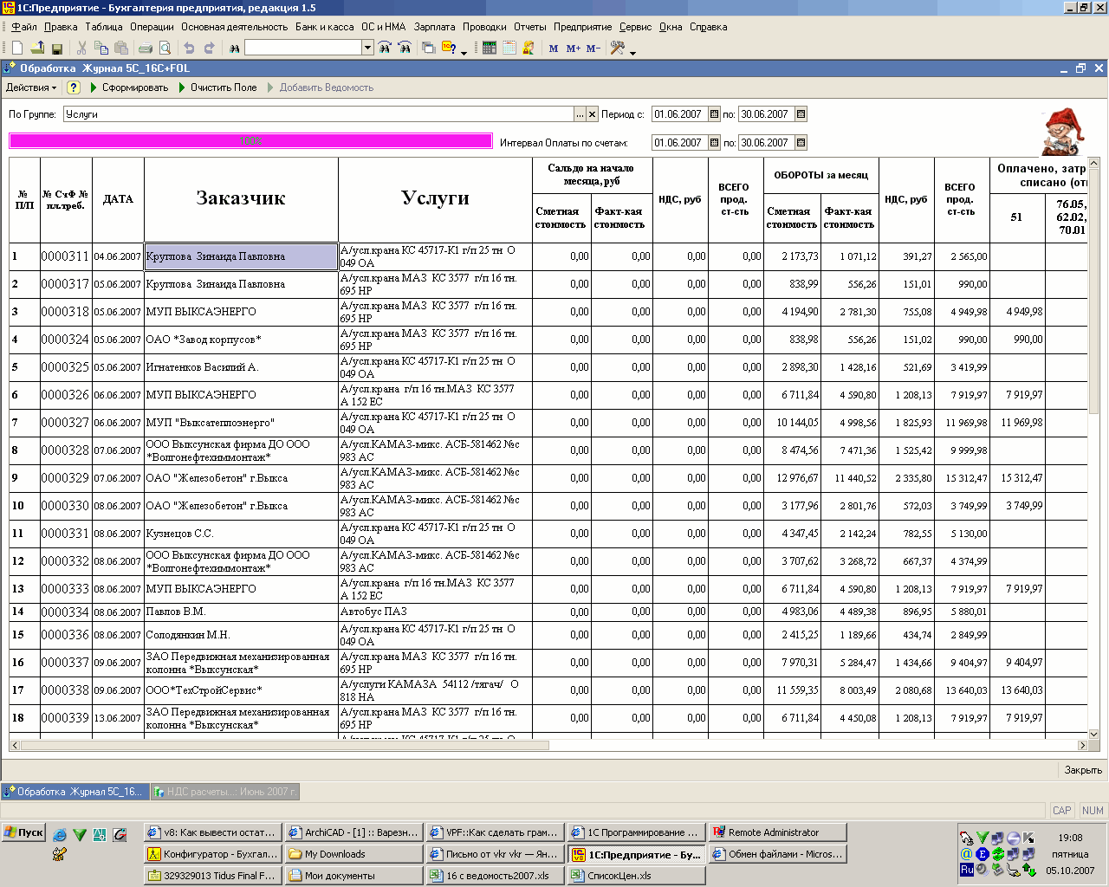Select invoice number 0000318 cell

pos(66,312)
